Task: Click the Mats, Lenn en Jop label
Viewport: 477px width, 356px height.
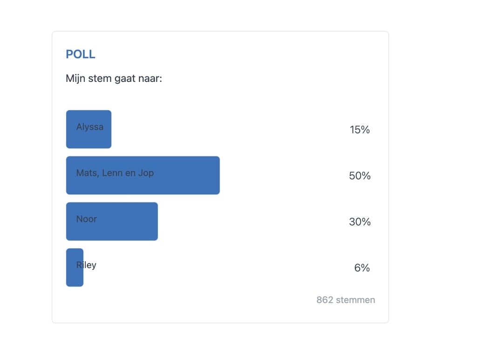Action: click(115, 172)
